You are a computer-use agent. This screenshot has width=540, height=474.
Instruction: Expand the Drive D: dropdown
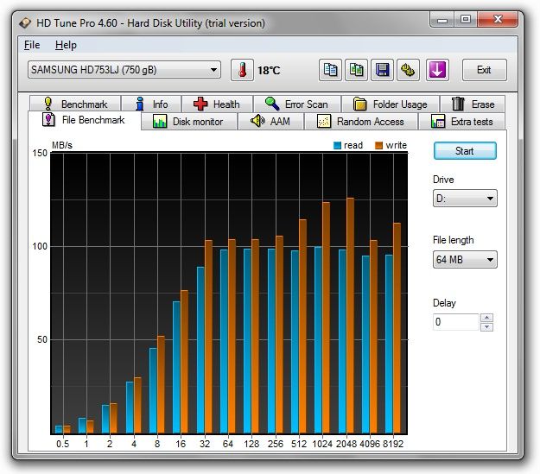[465, 199]
